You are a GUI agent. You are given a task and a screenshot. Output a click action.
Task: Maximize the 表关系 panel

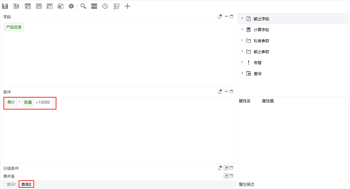coord(232,176)
